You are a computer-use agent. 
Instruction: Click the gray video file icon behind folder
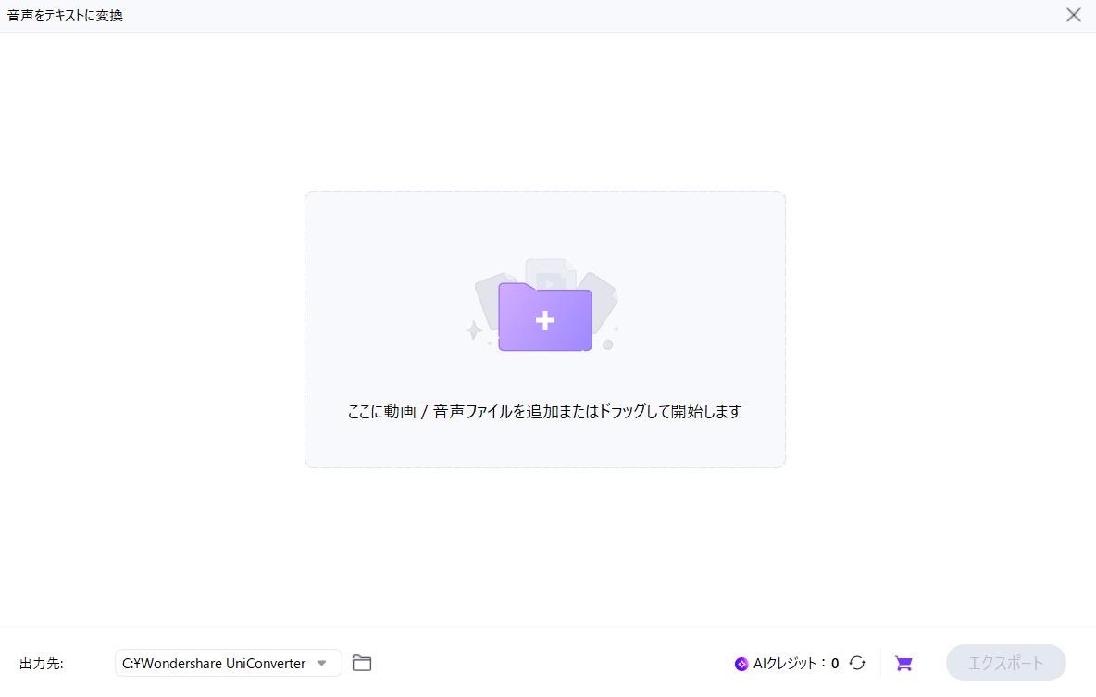pyautogui.click(x=552, y=270)
